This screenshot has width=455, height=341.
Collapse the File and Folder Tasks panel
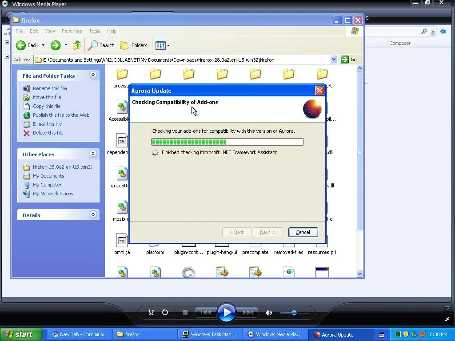point(93,75)
